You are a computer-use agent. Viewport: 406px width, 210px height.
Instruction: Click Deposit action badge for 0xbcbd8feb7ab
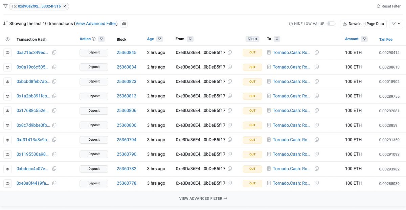click(94, 81)
